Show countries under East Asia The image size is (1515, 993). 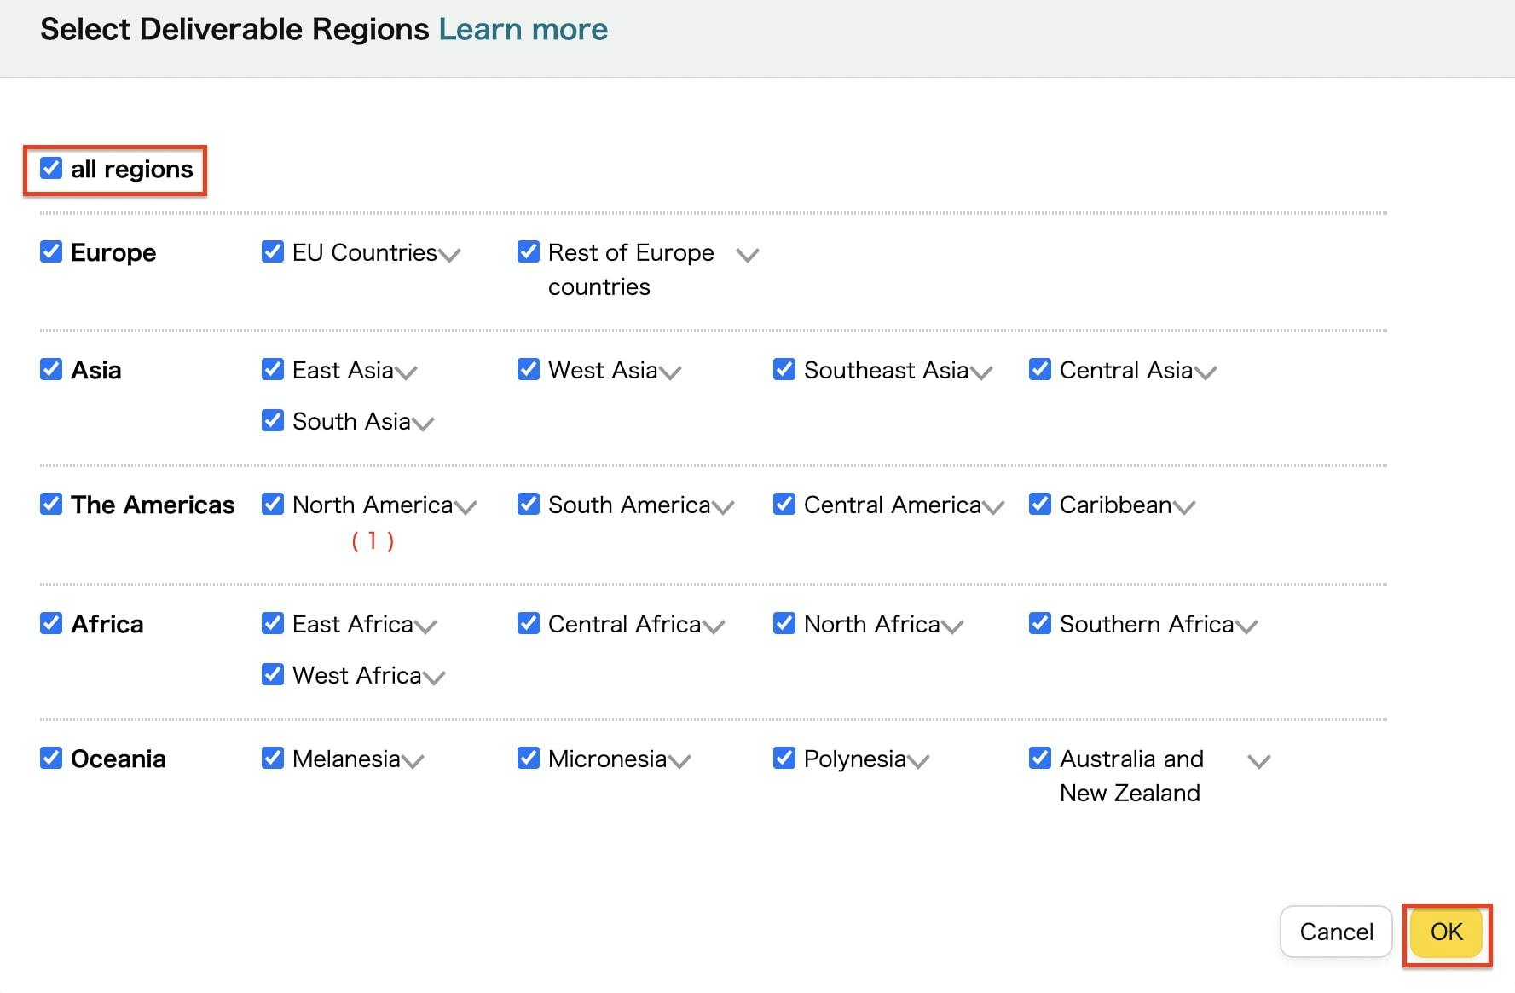[406, 372]
